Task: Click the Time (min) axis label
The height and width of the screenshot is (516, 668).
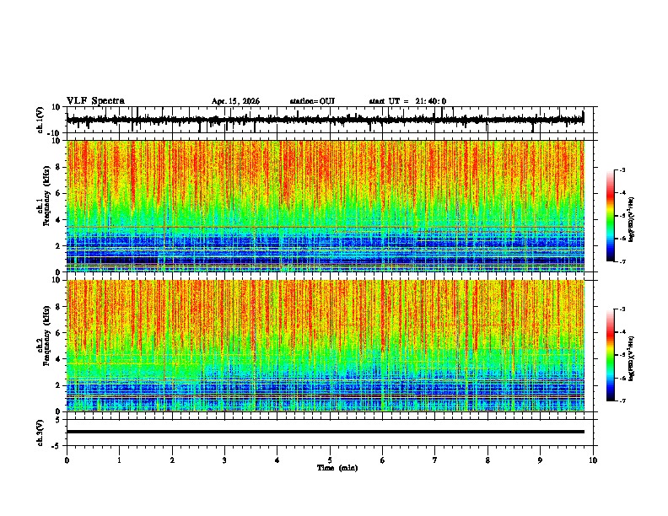Action: [337, 468]
